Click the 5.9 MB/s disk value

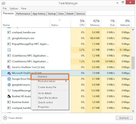point(110,62)
